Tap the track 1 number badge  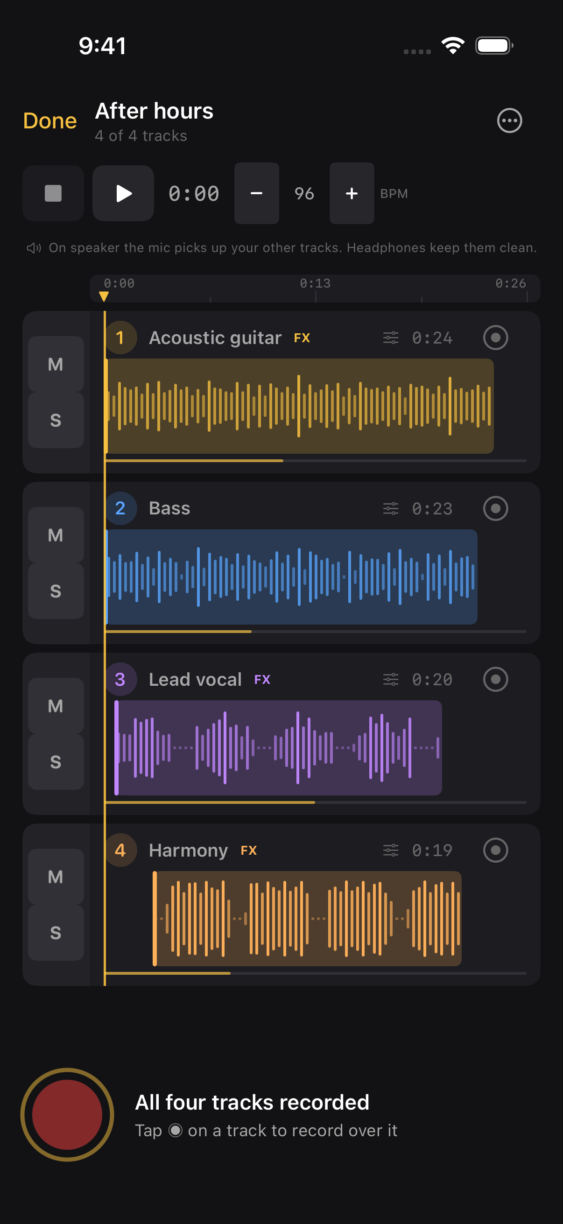pyautogui.click(x=120, y=338)
